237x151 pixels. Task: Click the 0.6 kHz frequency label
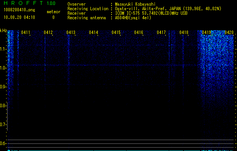point(3,143)
